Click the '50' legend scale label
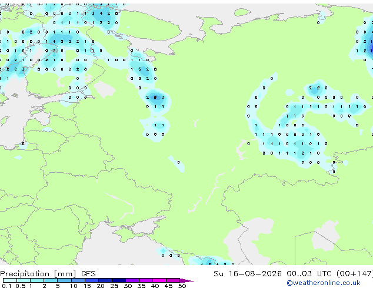Viewport: 373px width, 288px height. click(182, 286)
